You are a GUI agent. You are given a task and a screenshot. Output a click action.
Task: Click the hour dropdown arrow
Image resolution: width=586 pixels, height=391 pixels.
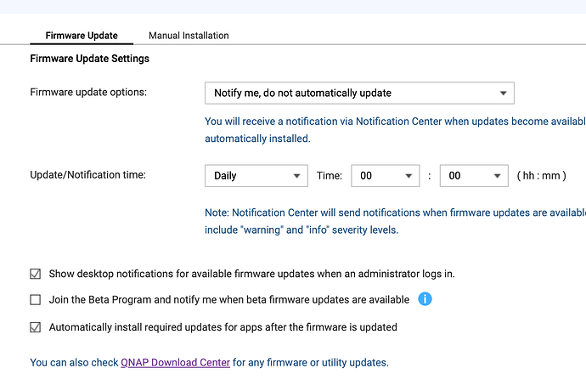[x=410, y=176]
